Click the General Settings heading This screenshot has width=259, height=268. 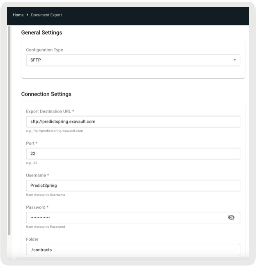pos(41,32)
